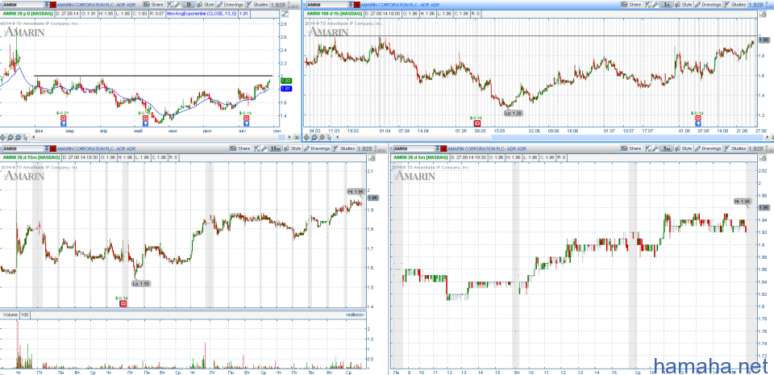774x375 pixels.
Task: Click the earnings icon on the 15m chart
Action: pos(123,304)
